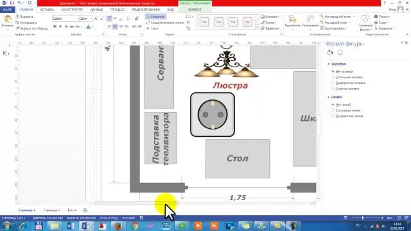Image resolution: width=411 pixels, height=231 pixels.
Task: Click the socket shape in the drawing
Action: click(213, 114)
